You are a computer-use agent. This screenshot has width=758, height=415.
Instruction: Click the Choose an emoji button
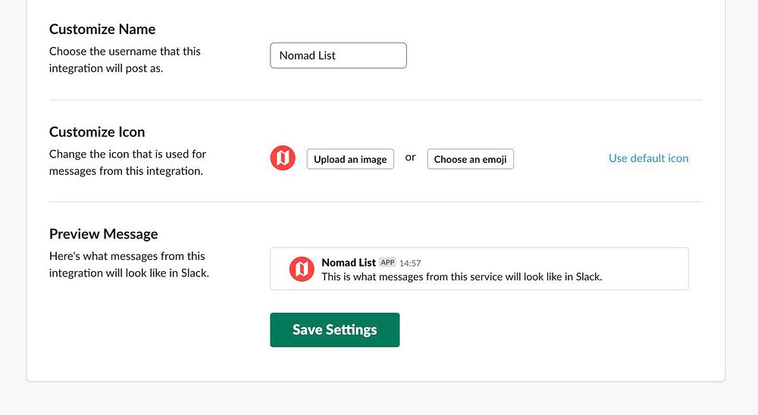click(471, 159)
